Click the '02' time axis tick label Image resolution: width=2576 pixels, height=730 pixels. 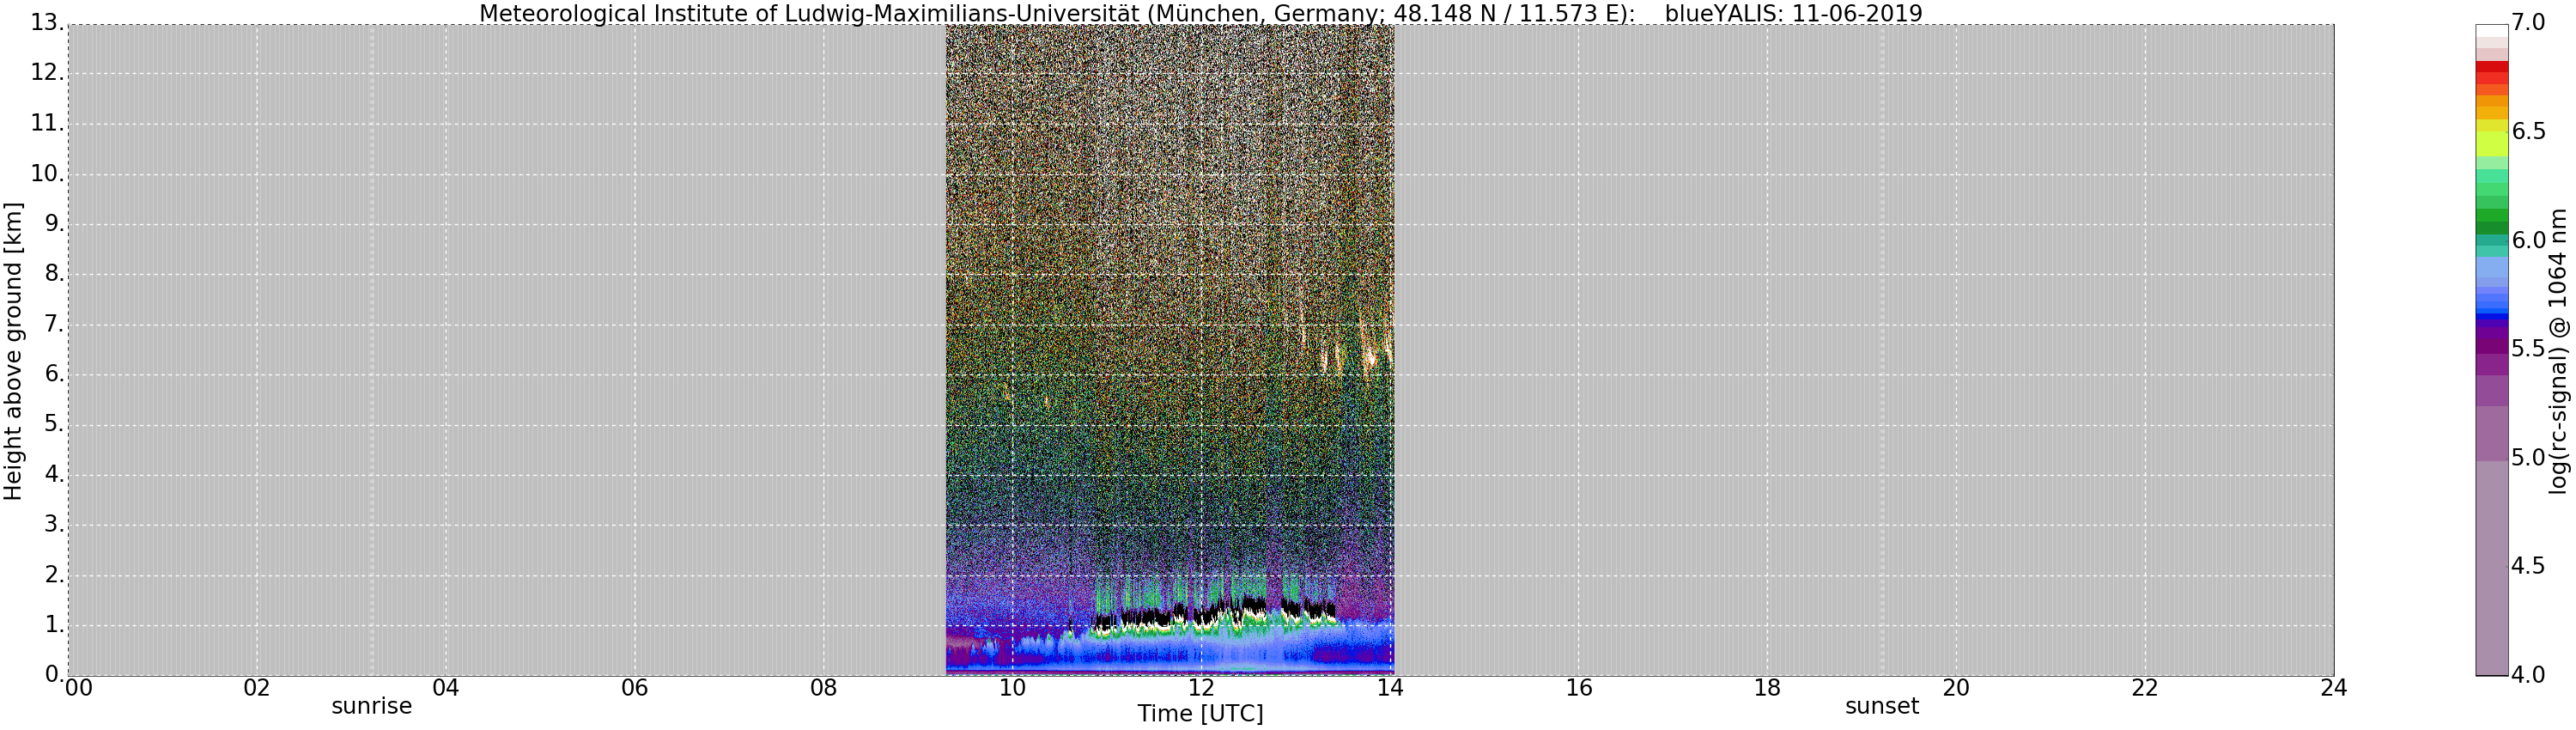(x=257, y=688)
